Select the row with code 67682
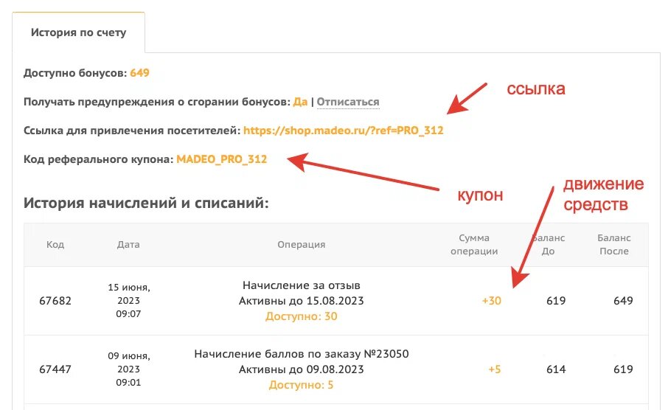Image resolution: width=668 pixels, height=410 pixels. pos(336,301)
